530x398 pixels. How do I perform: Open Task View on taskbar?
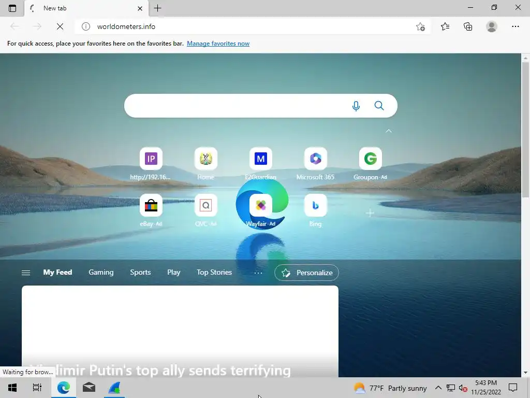[37, 388]
